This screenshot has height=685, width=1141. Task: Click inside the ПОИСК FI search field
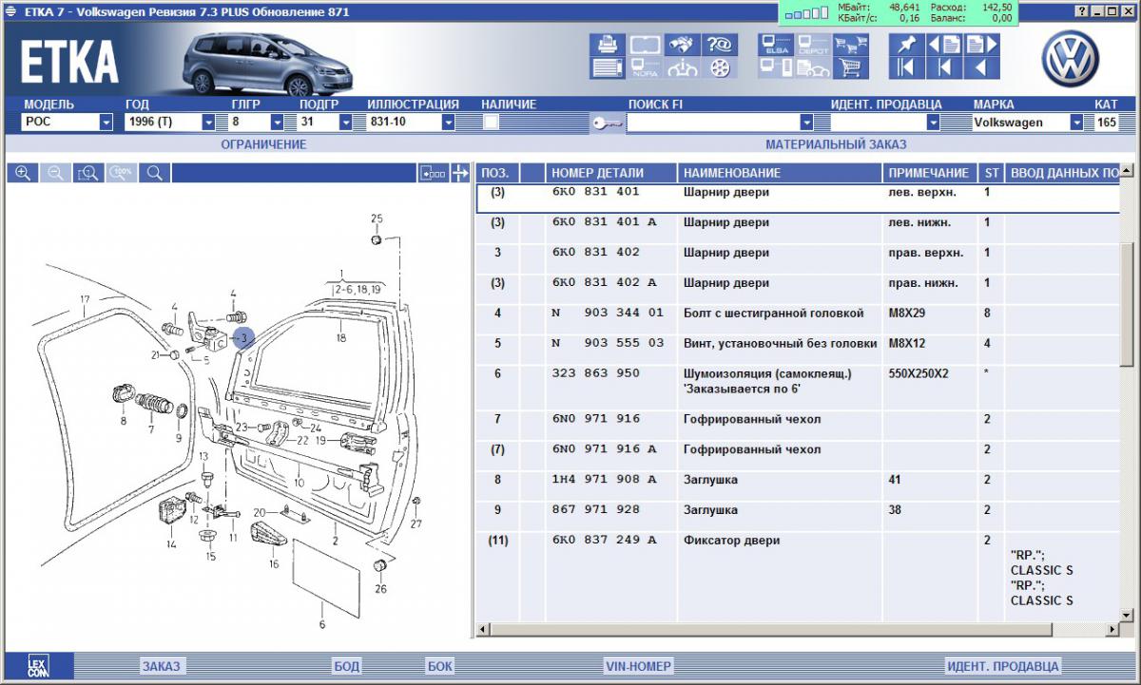[x=713, y=123]
